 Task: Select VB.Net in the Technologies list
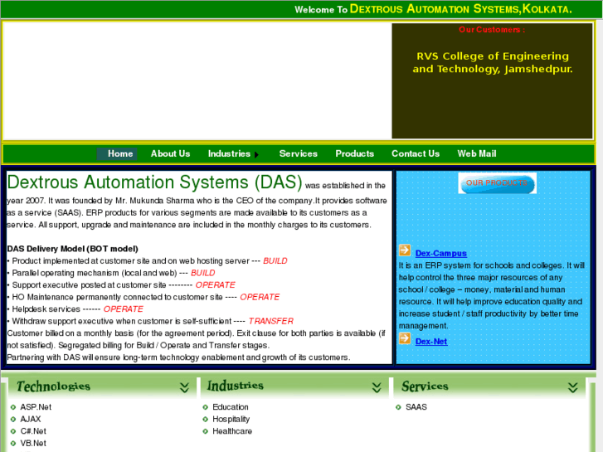click(x=33, y=443)
